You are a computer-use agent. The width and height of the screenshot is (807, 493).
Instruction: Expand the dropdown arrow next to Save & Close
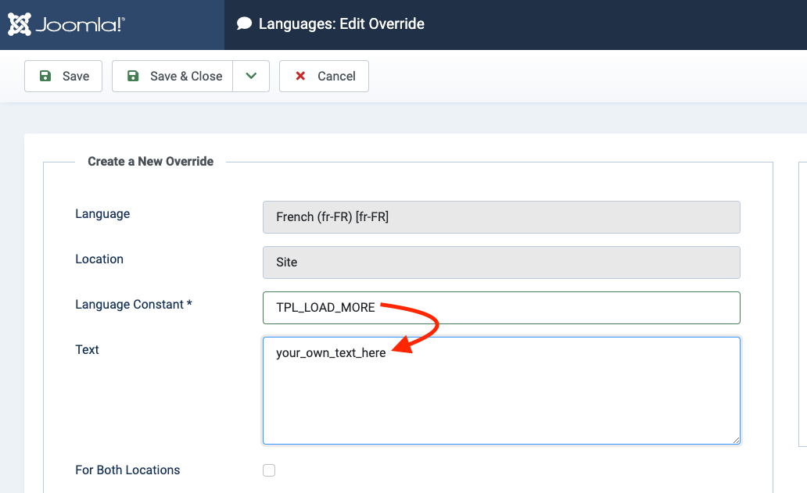[x=251, y=76]
